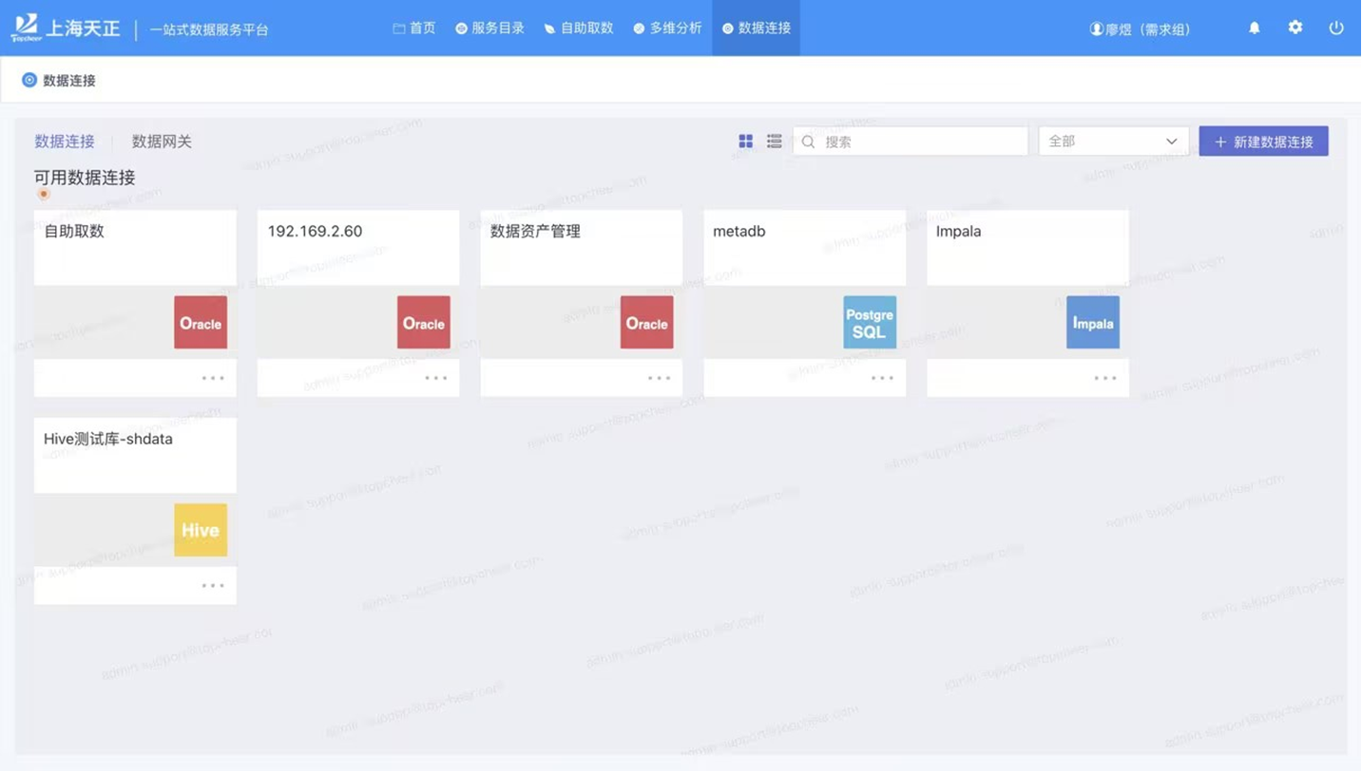Switch to list view layout
The width and height of the screenshot is (1362, 772).
[774, 141]
